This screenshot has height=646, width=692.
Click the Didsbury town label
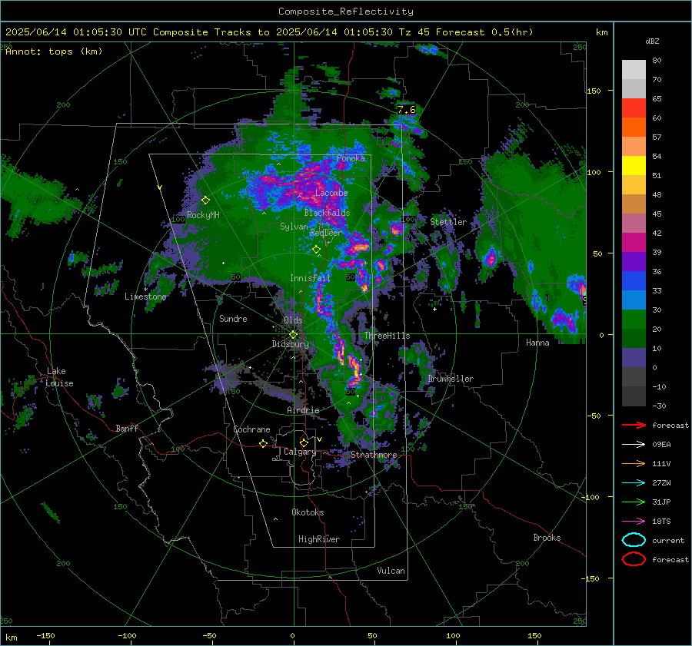pyautogui.click(x=290, y=344)
